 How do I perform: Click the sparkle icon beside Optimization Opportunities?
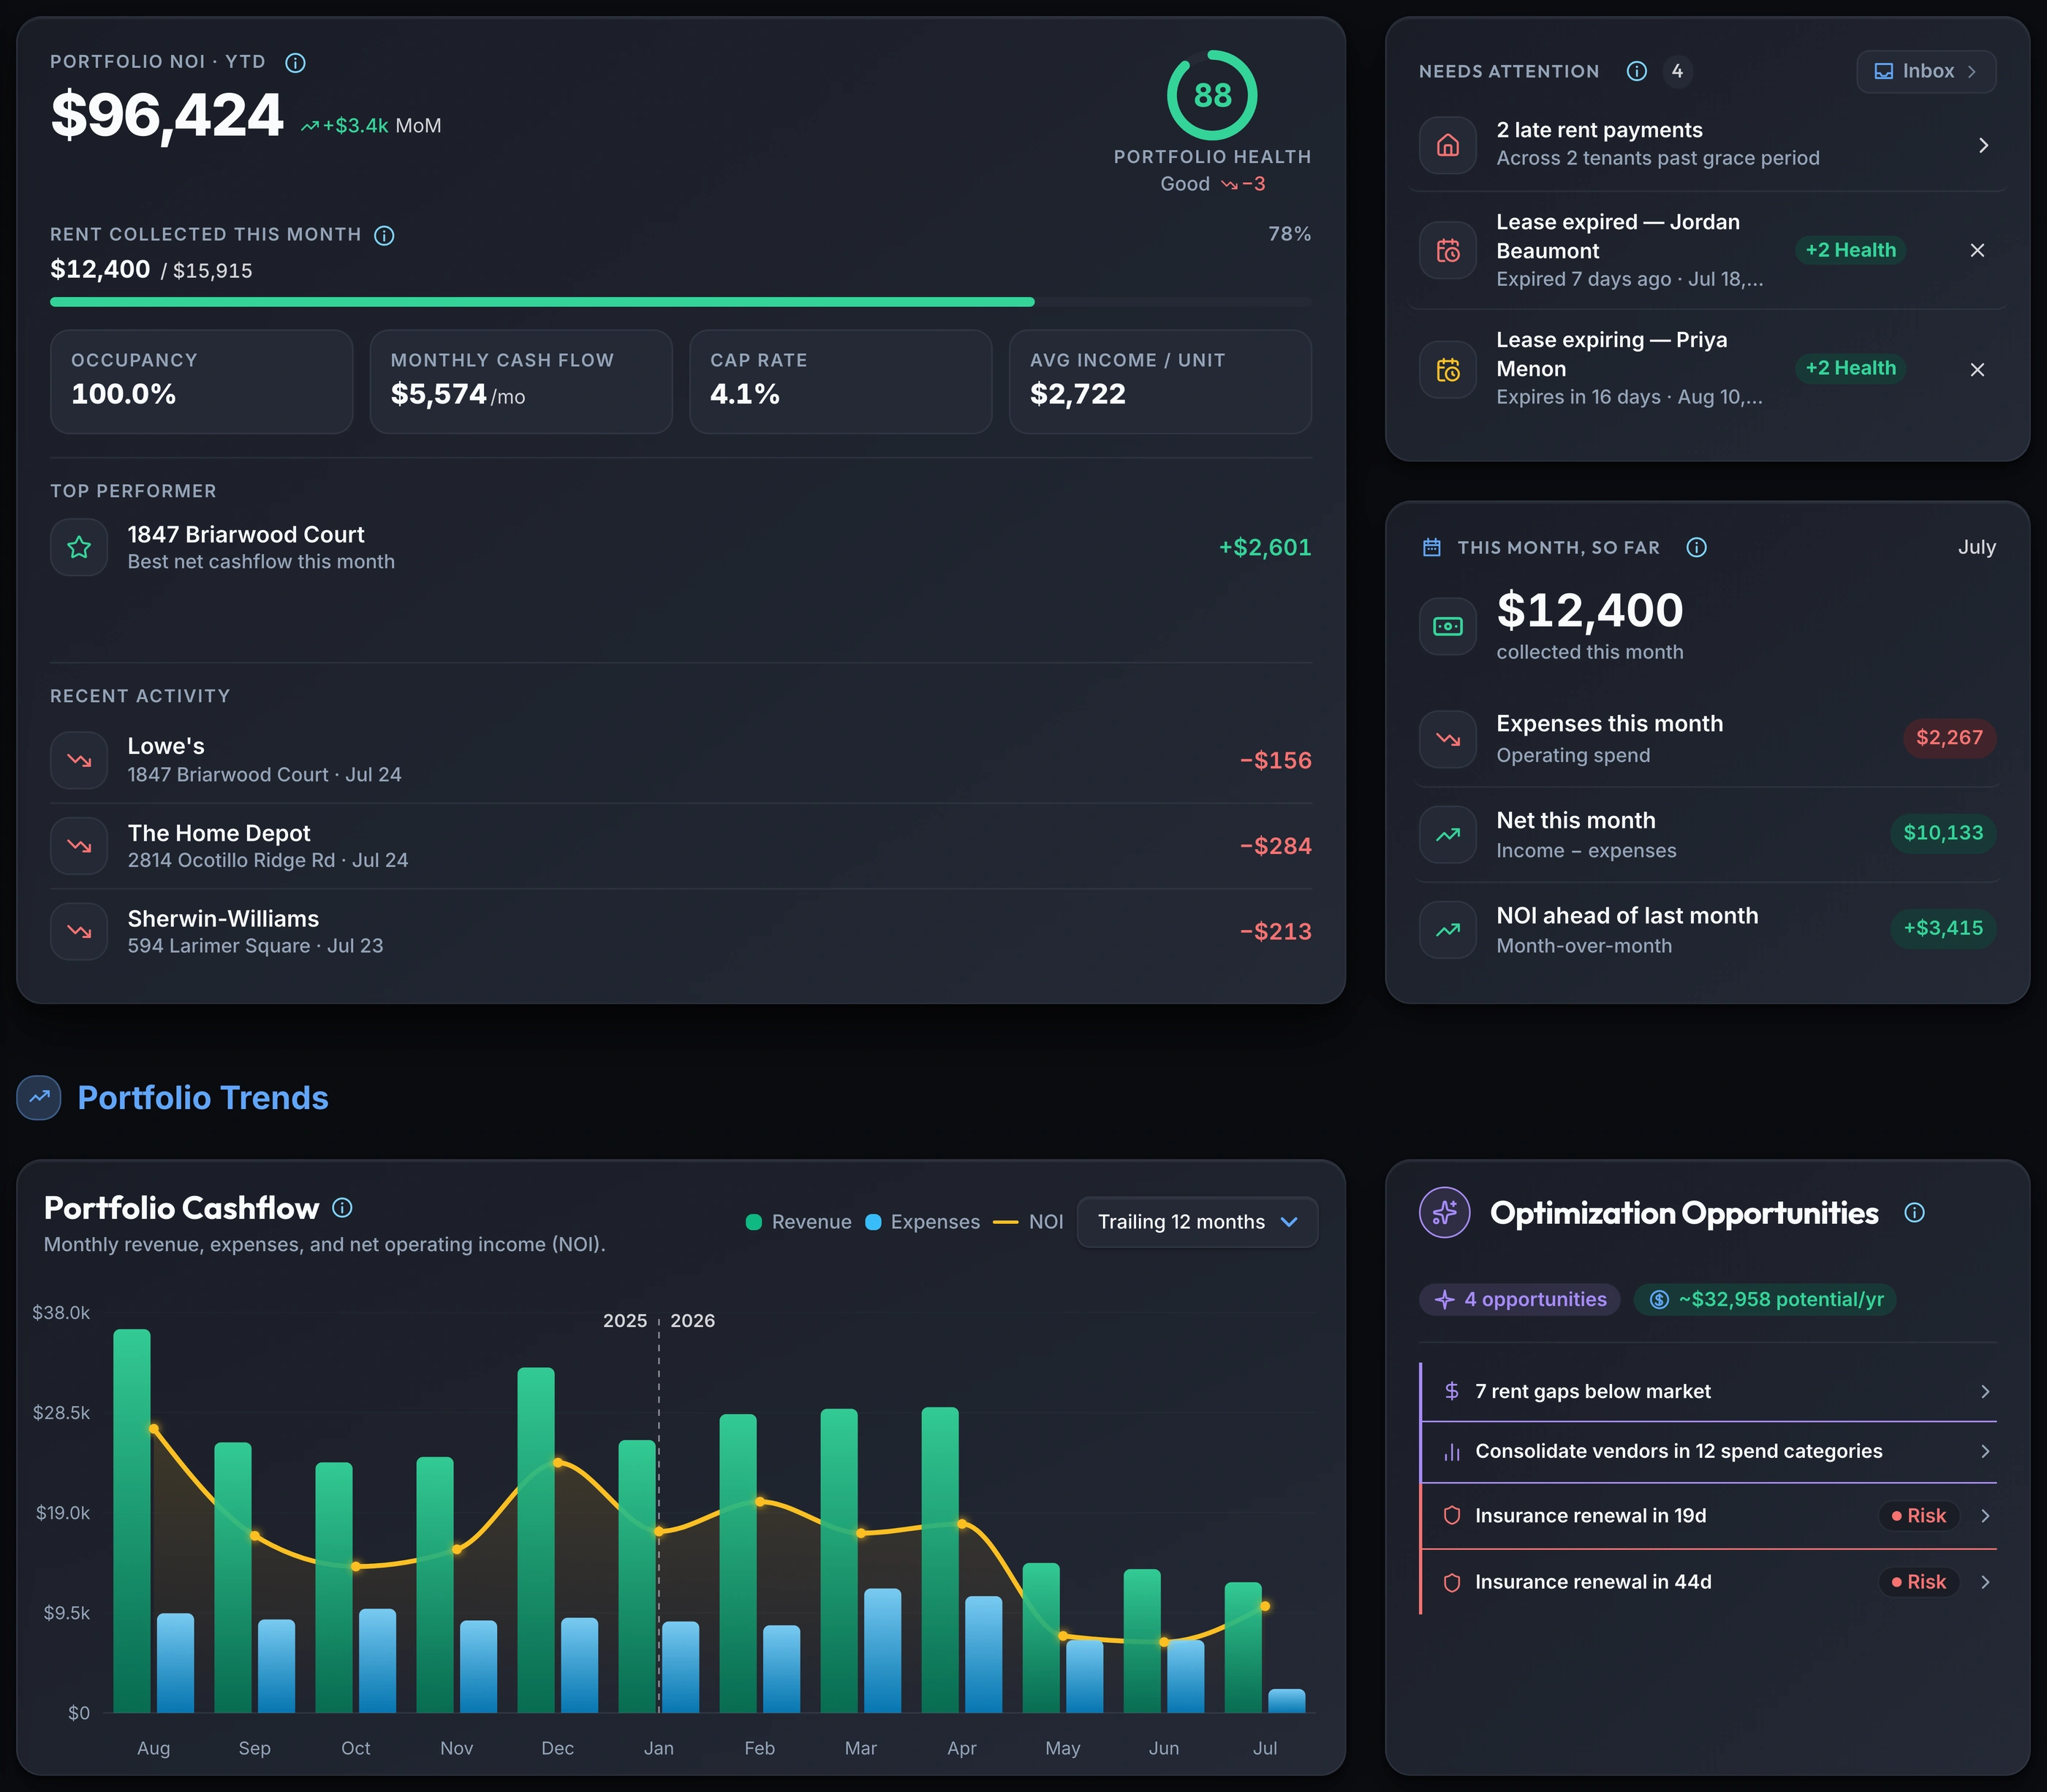tap(1445, 1213)
